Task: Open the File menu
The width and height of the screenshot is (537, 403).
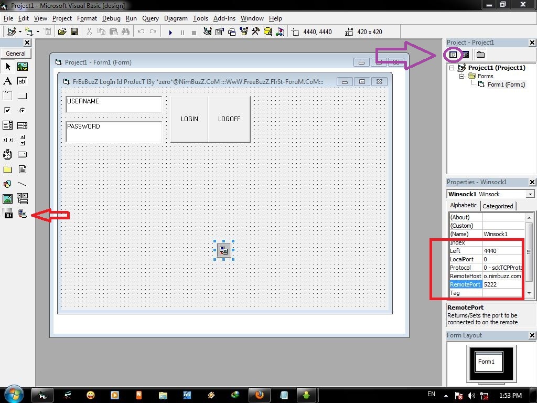Action: tap(8, 18)
